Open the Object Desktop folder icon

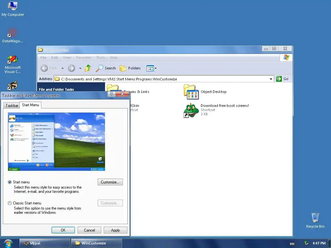(191, 92)
